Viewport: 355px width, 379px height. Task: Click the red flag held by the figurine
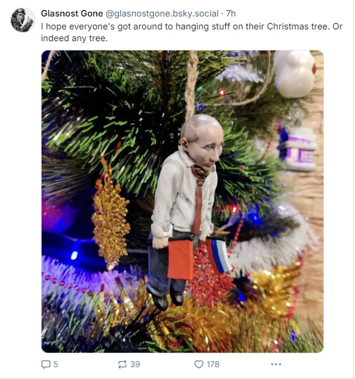pos(180,260)
